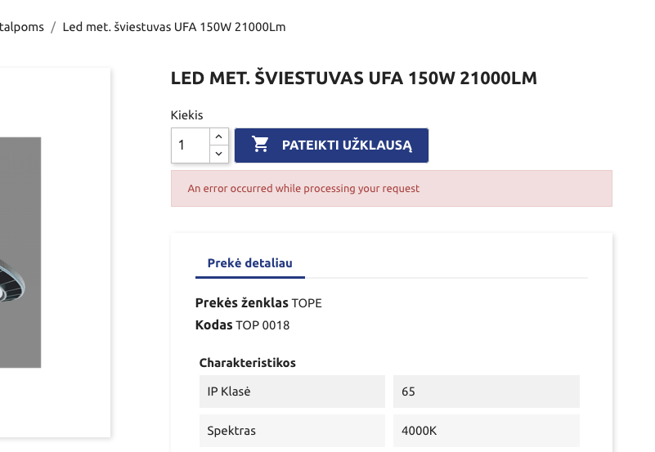Screen dimensions: 655x452
Task: Click the red error message banner
Action: (391, 189)
